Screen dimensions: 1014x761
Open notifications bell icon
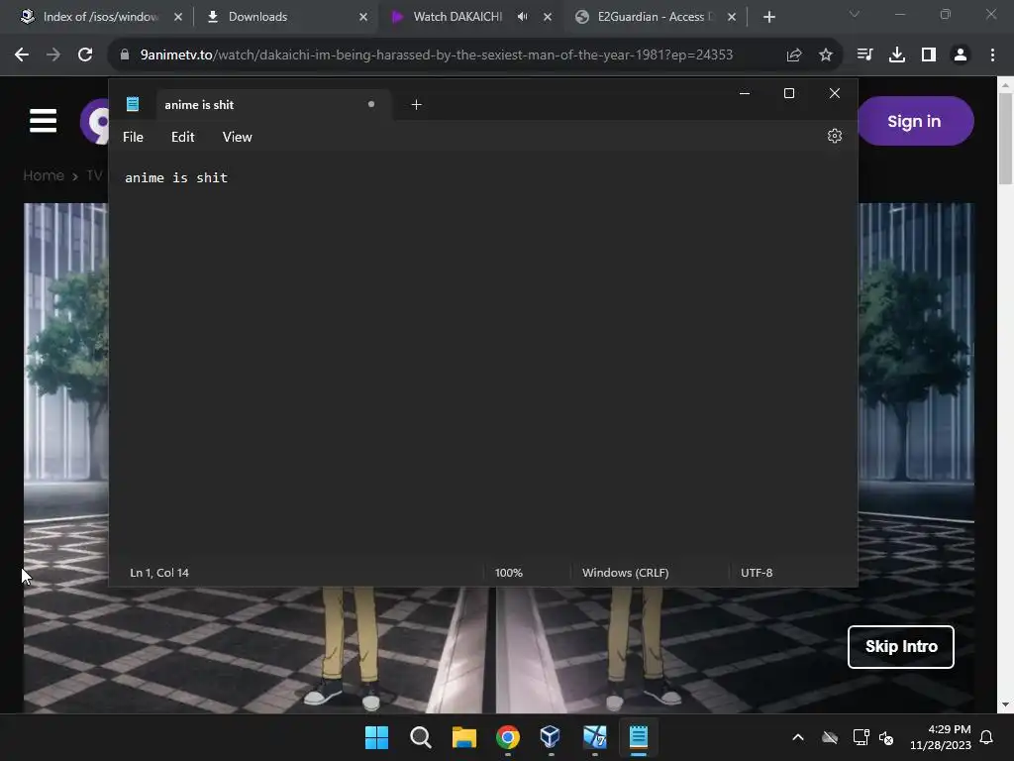point(987,737)
